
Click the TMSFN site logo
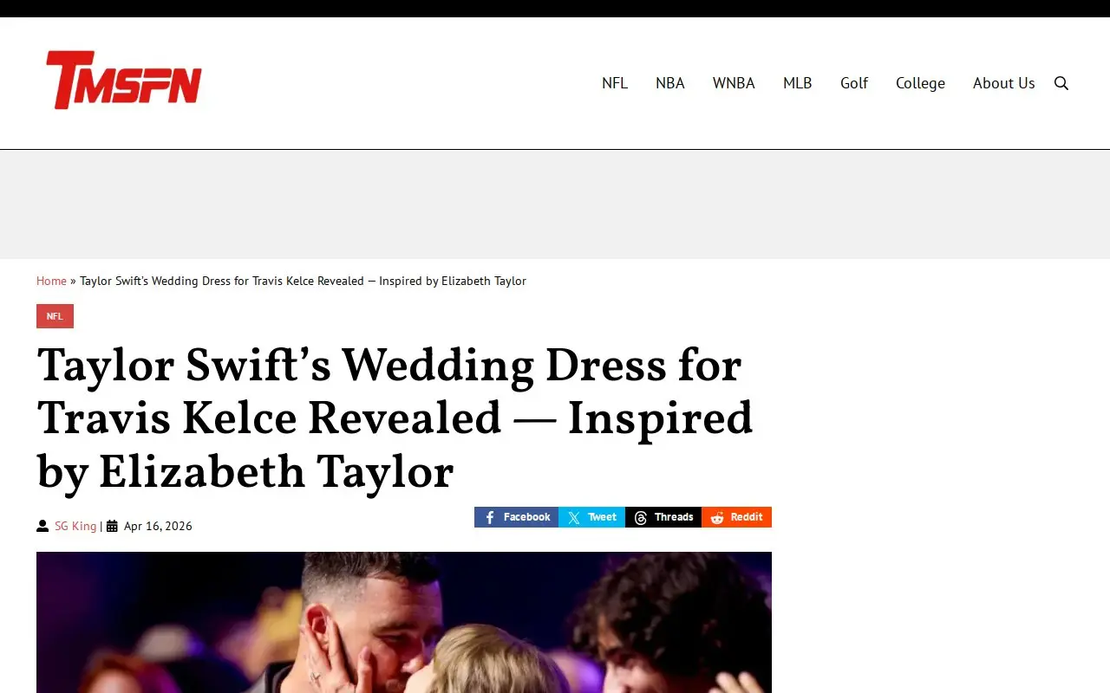tap(123, 80)
